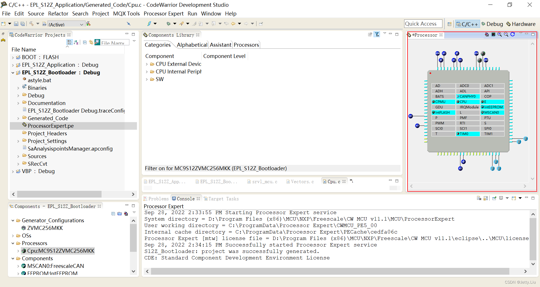Image resolution: width=540 pixels, height=287 pixels.
Task: Expand the OSs node in Components
Action: [13, 236]
